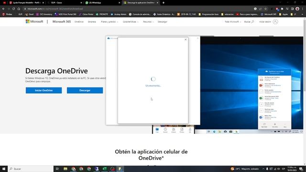
Task: Open a new tab with plus button
Action: 164,3
